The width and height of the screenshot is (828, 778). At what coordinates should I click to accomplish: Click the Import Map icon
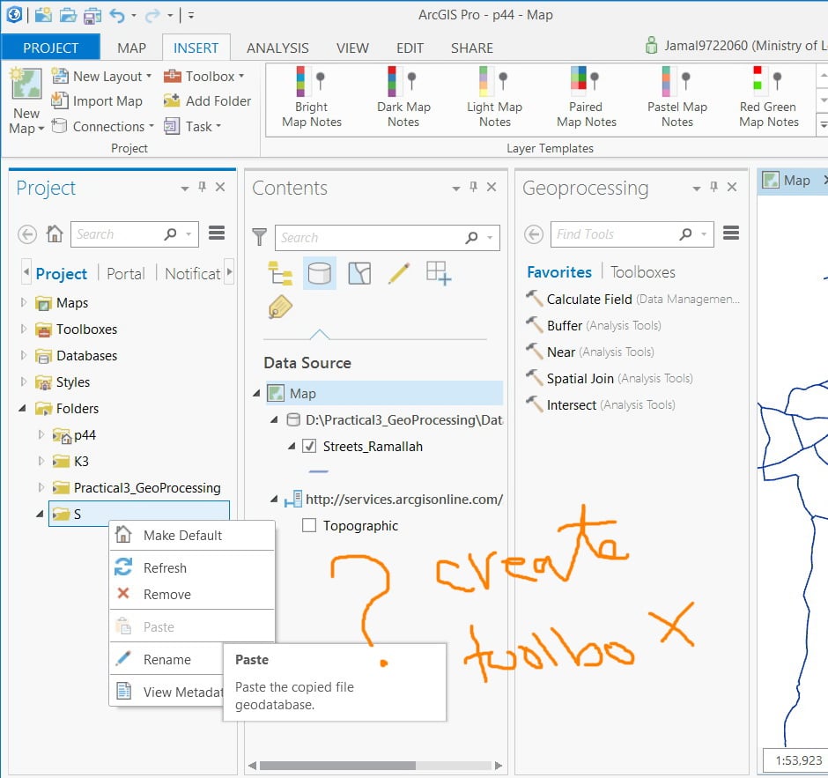coord(60,100)
